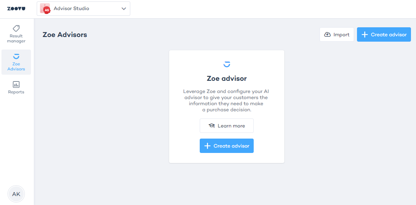Click the graduation cap icon on Learn more
The image size is (416, 205).
212,126
